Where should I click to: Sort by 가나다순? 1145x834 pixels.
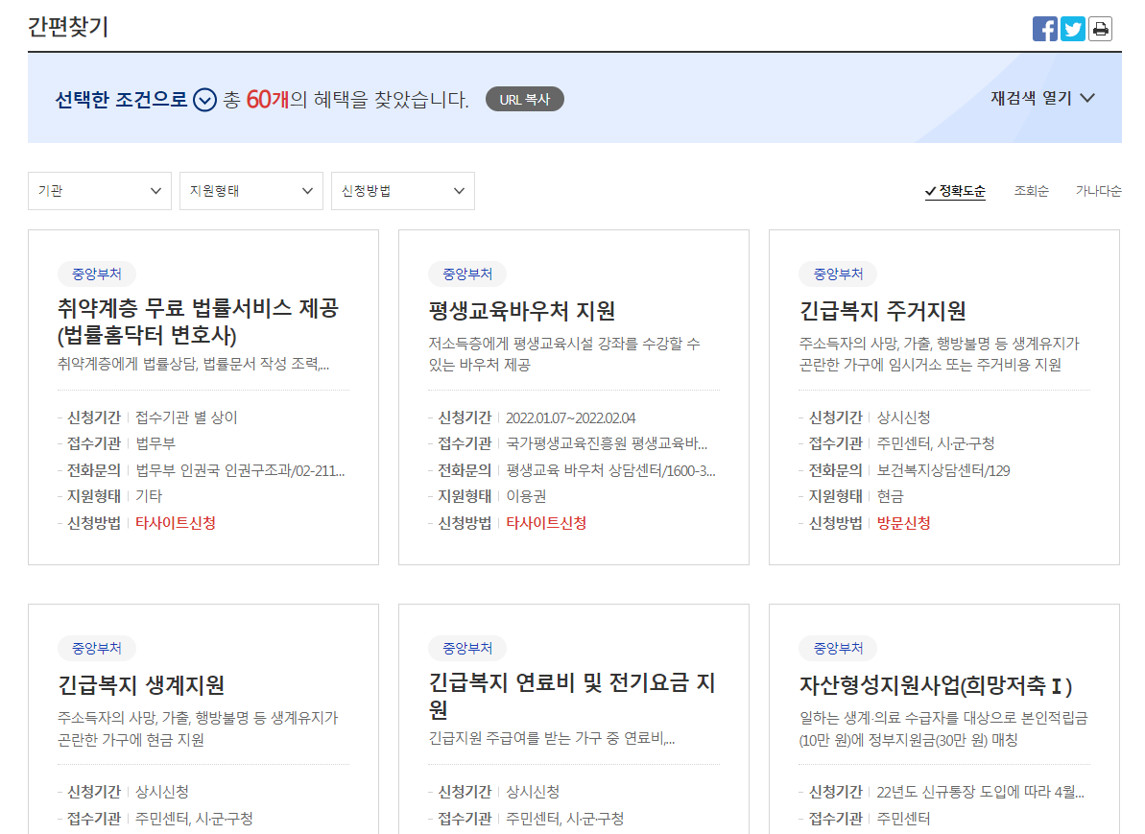click(x=1098, y=191)
